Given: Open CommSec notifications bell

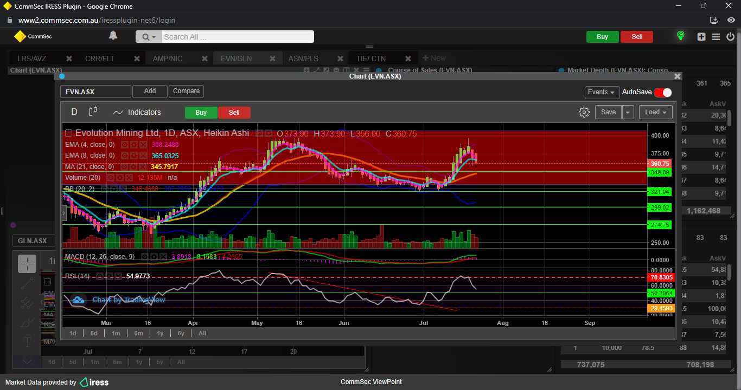Looking at the screenshot, I should pos(113,36).
